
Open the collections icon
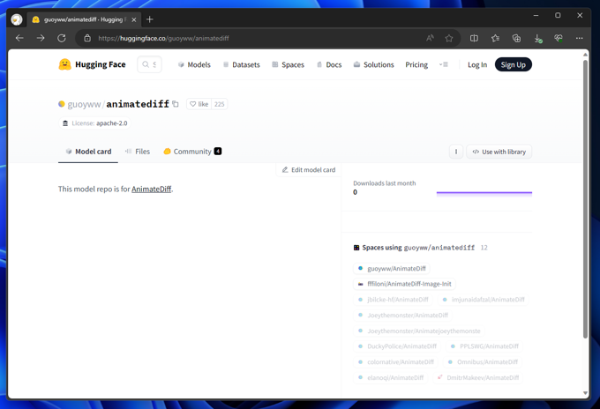[516, 38]
